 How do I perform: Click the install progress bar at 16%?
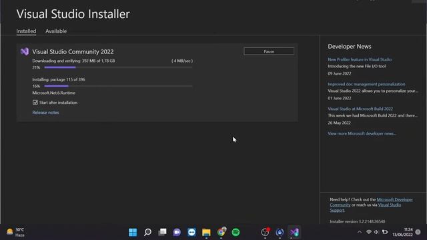click(119, 86)
